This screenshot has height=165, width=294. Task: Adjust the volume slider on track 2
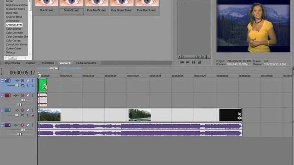click(x=23, y=100)
